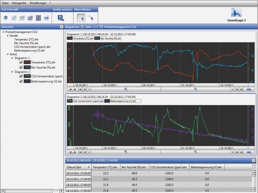Image resolution: width=258 pixels, height=193 pixels.
Task: Step back one in Diagramm 1
Action: point(89,89)
